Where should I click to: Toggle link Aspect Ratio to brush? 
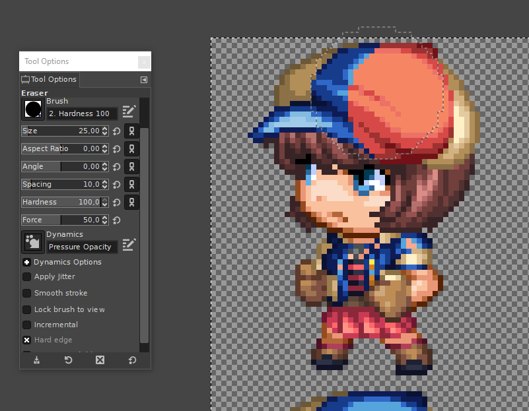[x=131, y=149]
